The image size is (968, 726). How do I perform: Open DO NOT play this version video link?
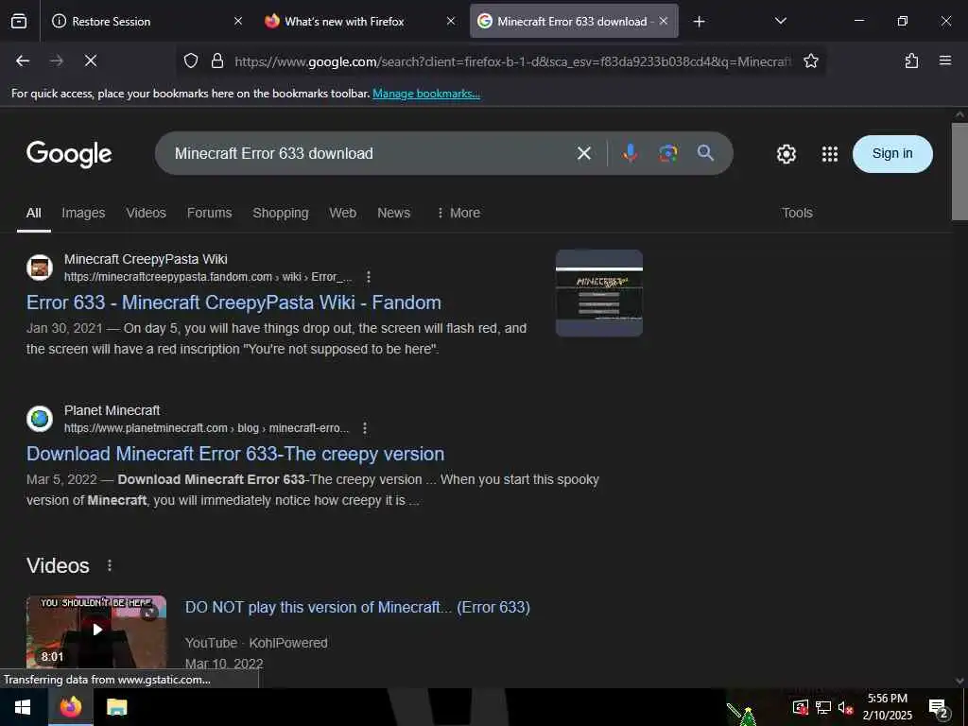coord(357,608)
